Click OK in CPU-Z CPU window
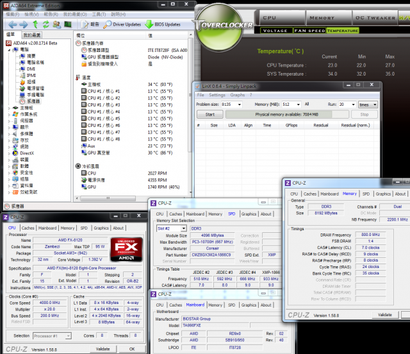Image resolution: width=410 pixels, height=354 pixels. pyautogui.click(x=132, y=349)
